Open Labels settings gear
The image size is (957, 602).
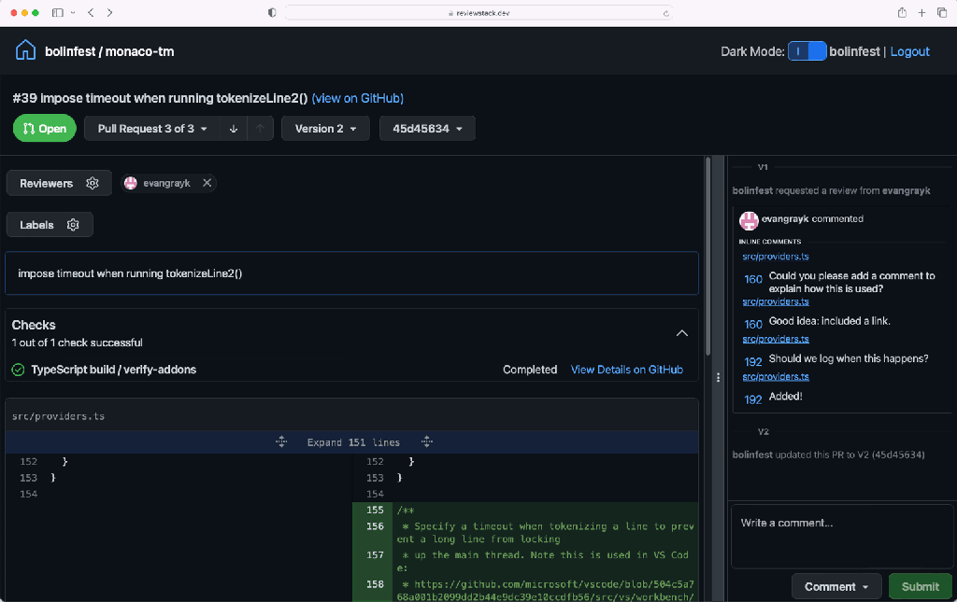pyautogui.click(x=73, y=225)
